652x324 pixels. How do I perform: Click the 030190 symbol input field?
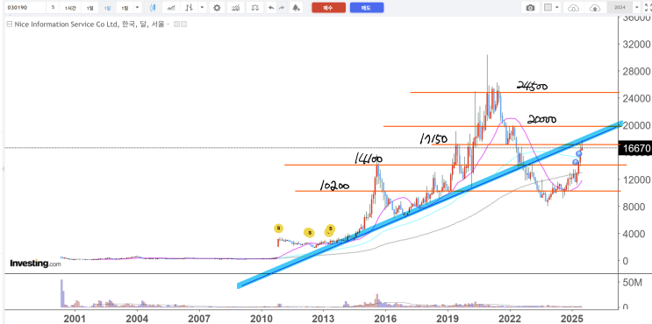[x=25, y=8]
